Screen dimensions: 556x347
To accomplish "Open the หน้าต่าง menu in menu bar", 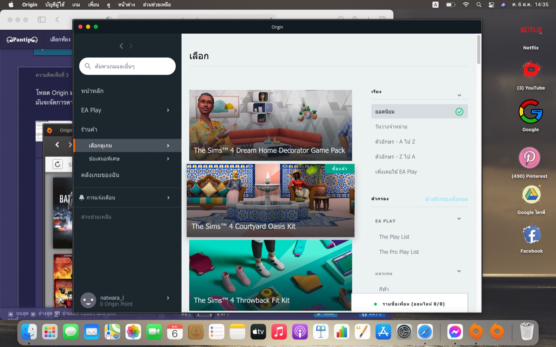I will [126, 4].
